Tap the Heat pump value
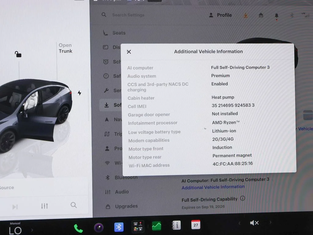Image resolution: width=313 pixels, height=235 pixels. [x=223, y=97]
